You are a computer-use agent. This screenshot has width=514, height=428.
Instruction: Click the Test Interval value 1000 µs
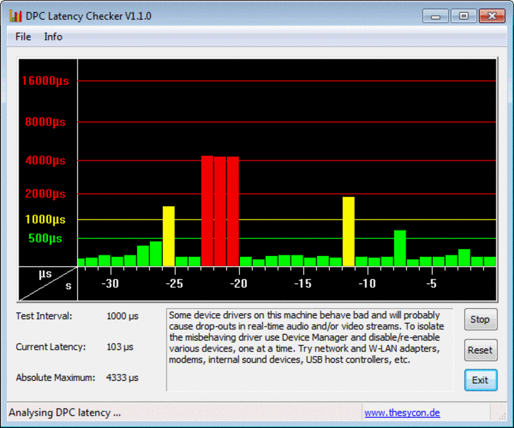[x=123, y=316]
